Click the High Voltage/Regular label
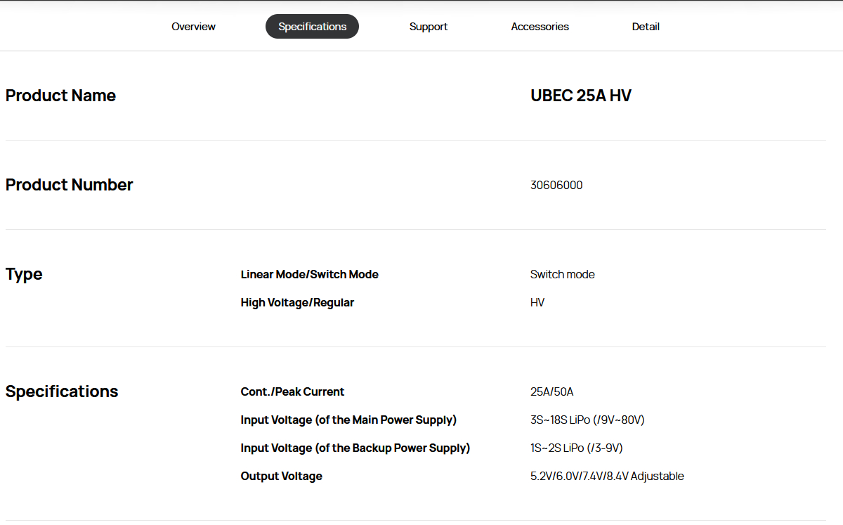 (x=297, y=303)
